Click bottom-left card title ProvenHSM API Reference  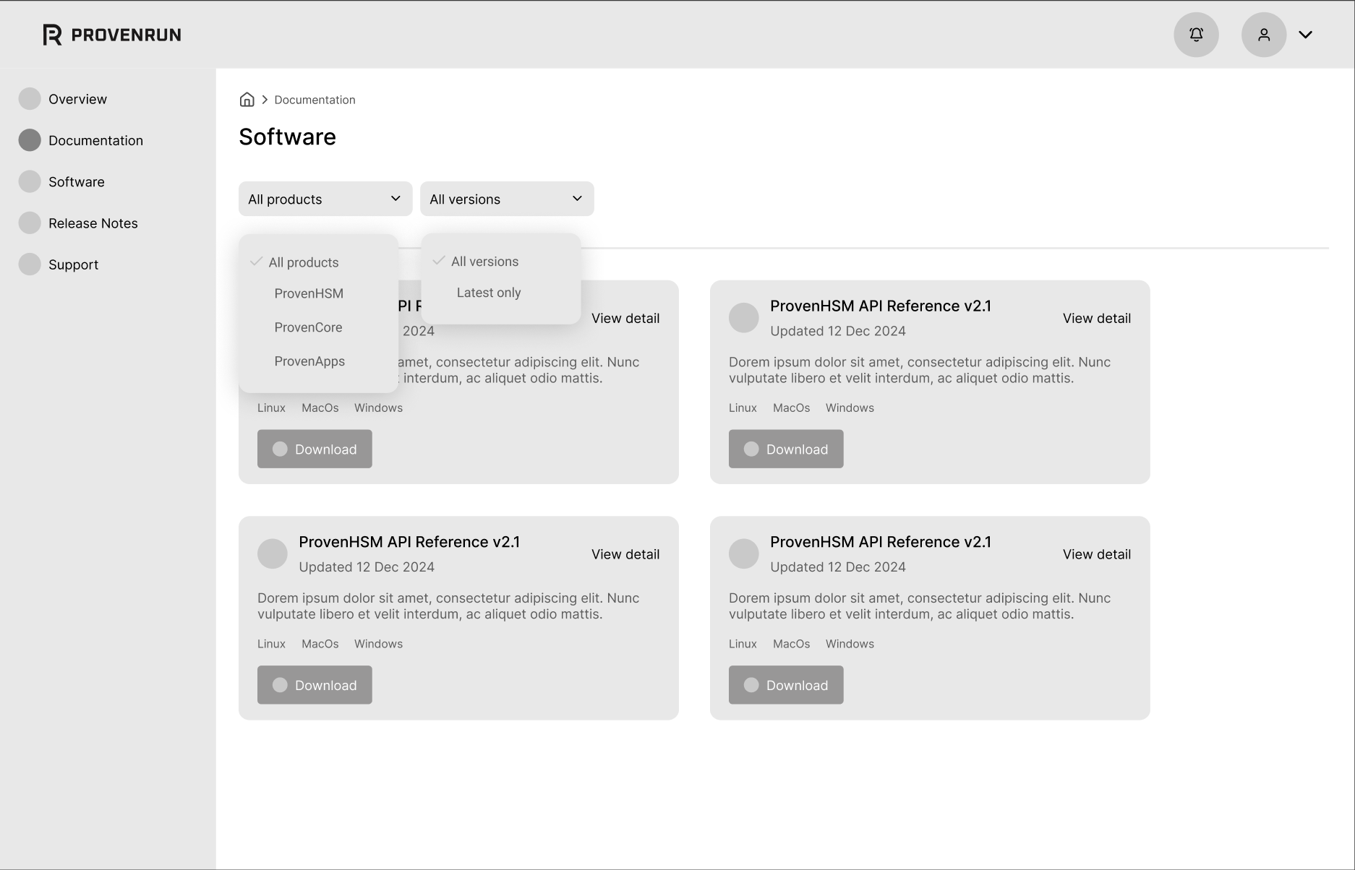point(409,542)
